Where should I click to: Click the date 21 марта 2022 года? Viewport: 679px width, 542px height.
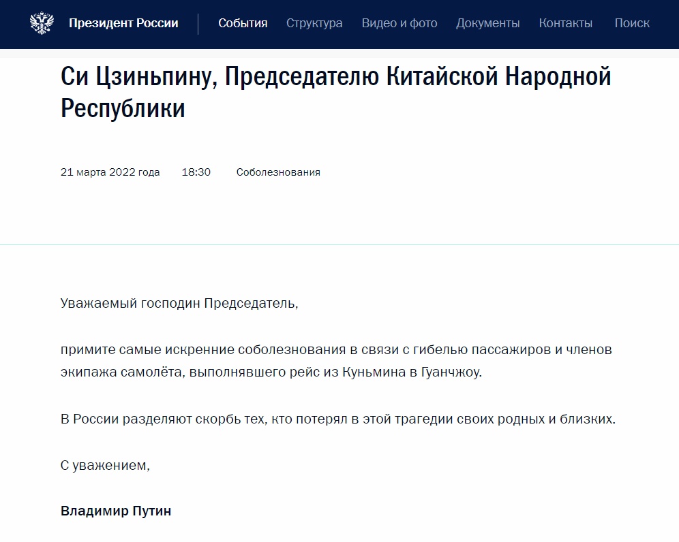[x=110, y=172]
